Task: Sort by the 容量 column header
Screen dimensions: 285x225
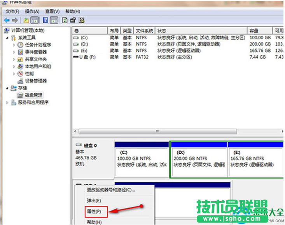Action: (x=254, y=31)
